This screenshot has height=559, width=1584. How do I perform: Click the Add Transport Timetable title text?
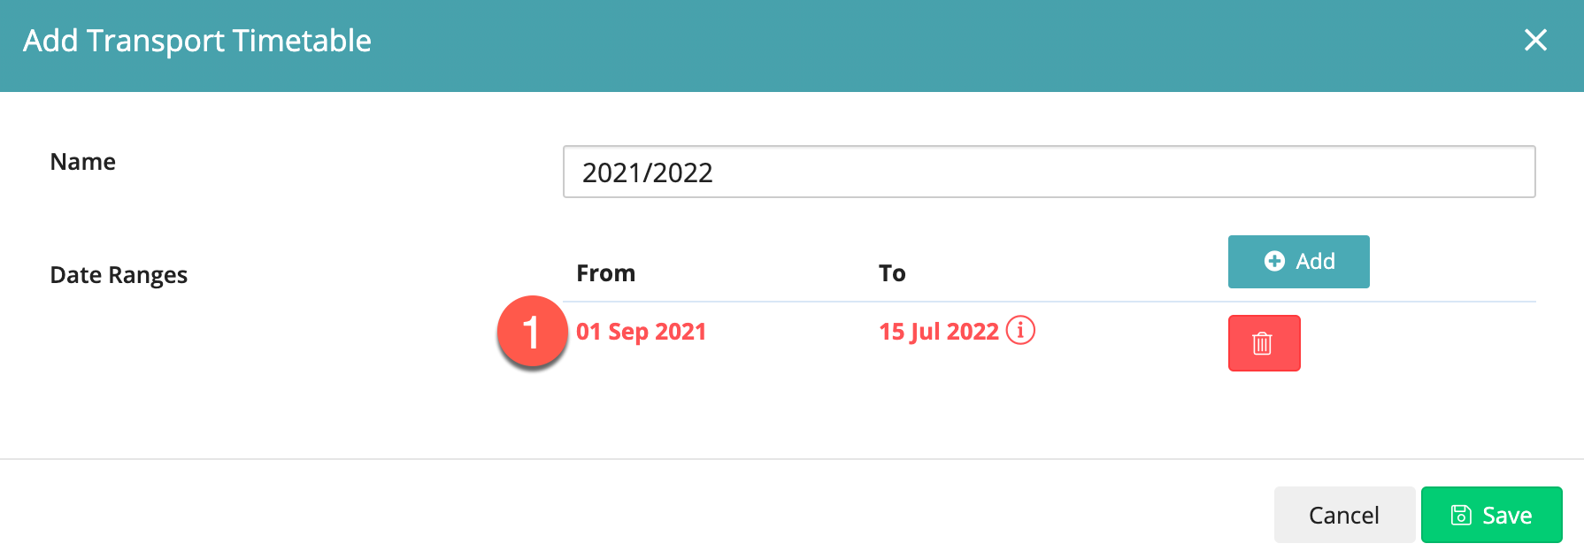tap(196, 41)
